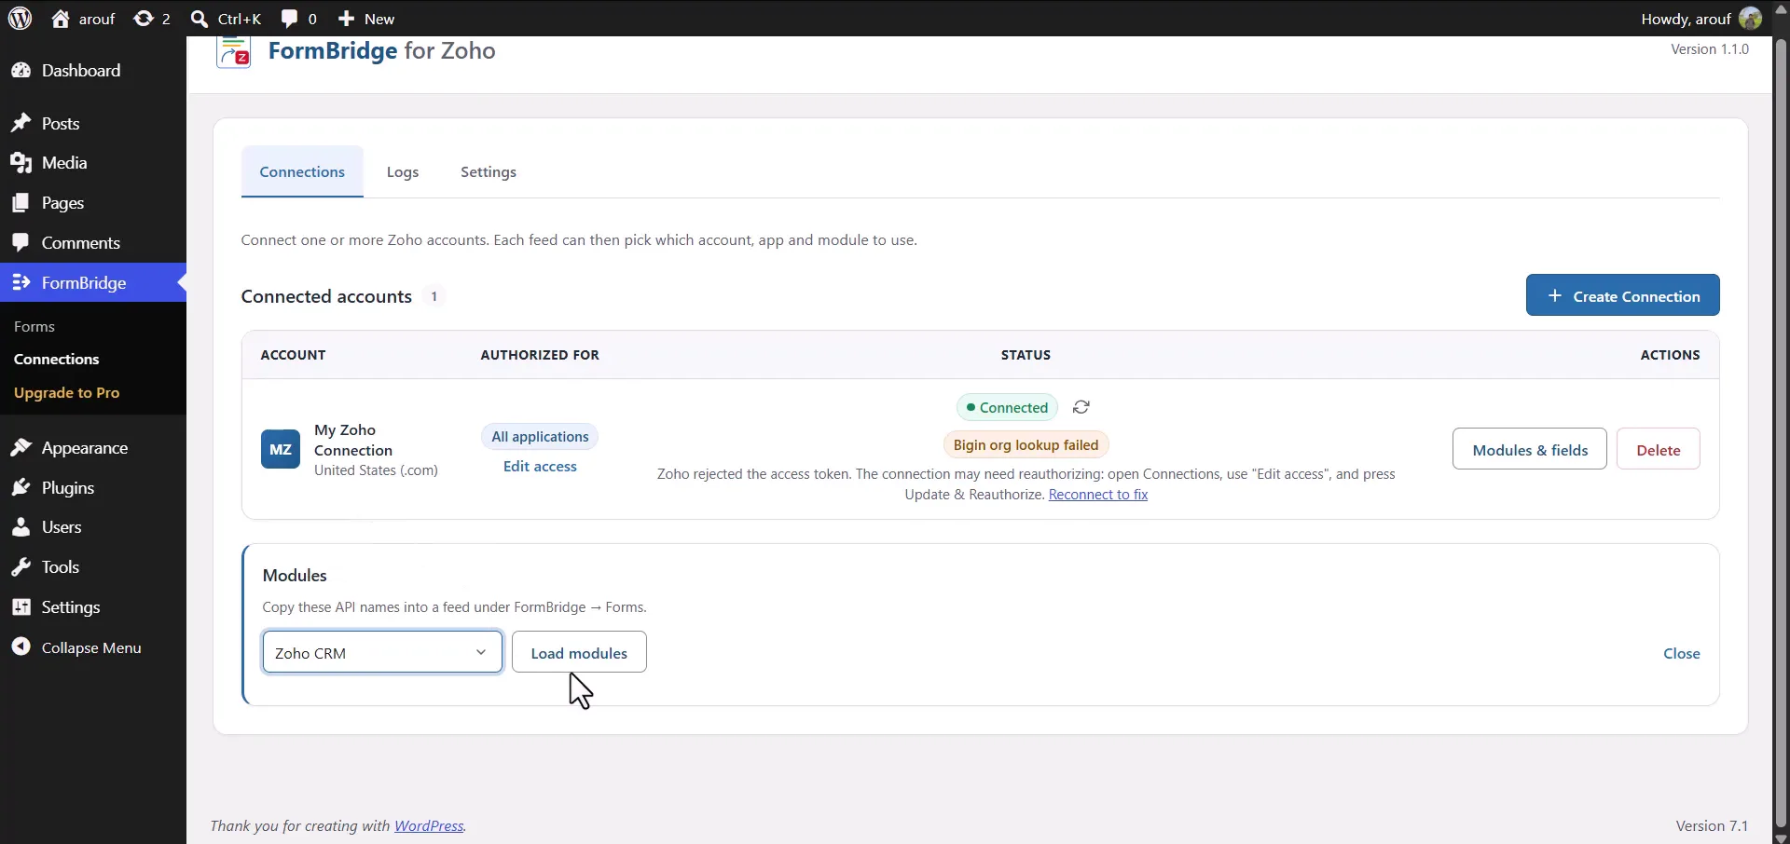This screenshot has height=844, width=1790.
Task: Open the Tools menu
Action: pos(93,567)
